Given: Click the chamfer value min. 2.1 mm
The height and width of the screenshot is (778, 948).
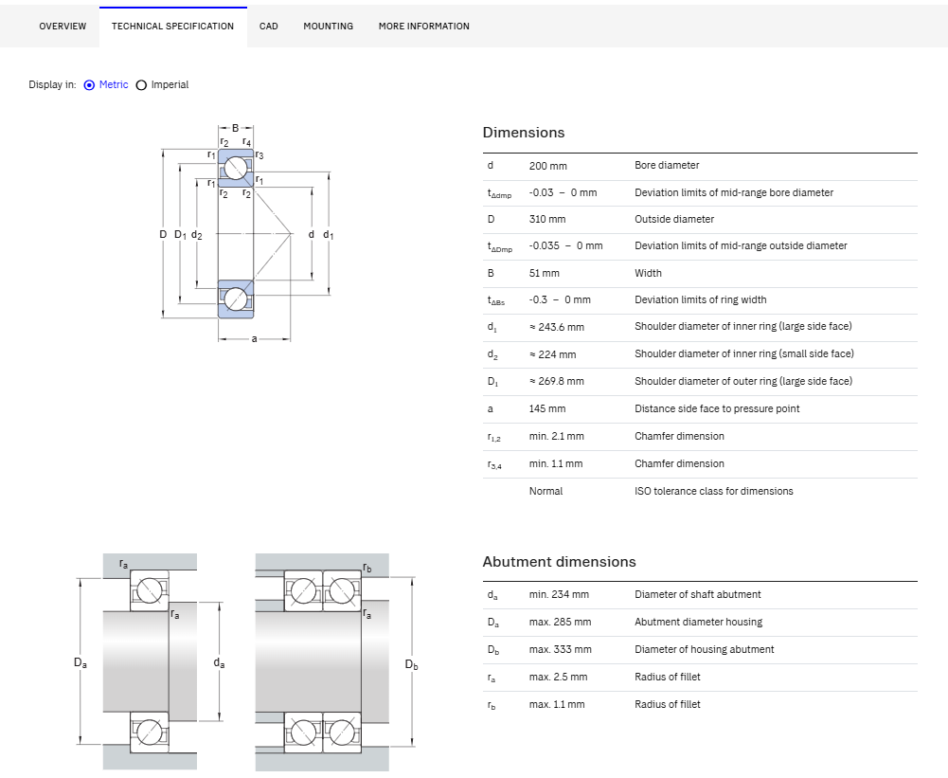Looking at the screenshot, I should [x=556, y=436].
